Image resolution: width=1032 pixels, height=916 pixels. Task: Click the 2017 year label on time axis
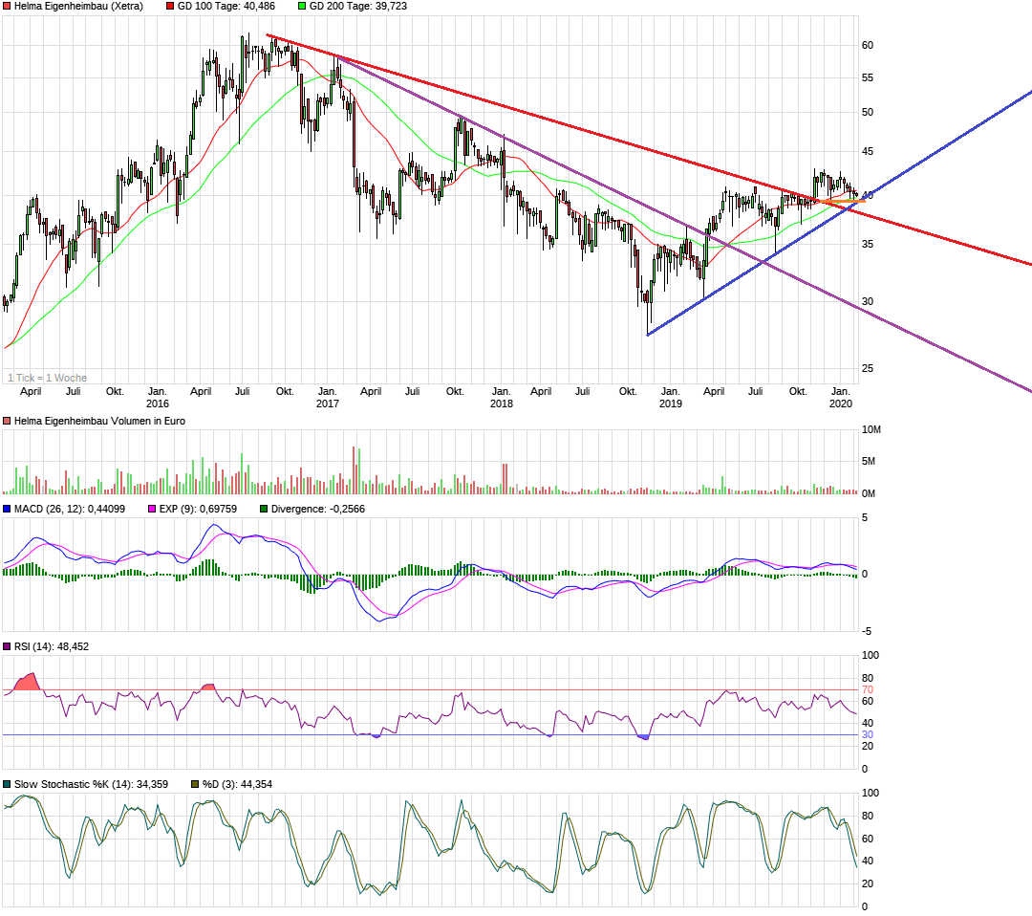(x=327, y=403)
